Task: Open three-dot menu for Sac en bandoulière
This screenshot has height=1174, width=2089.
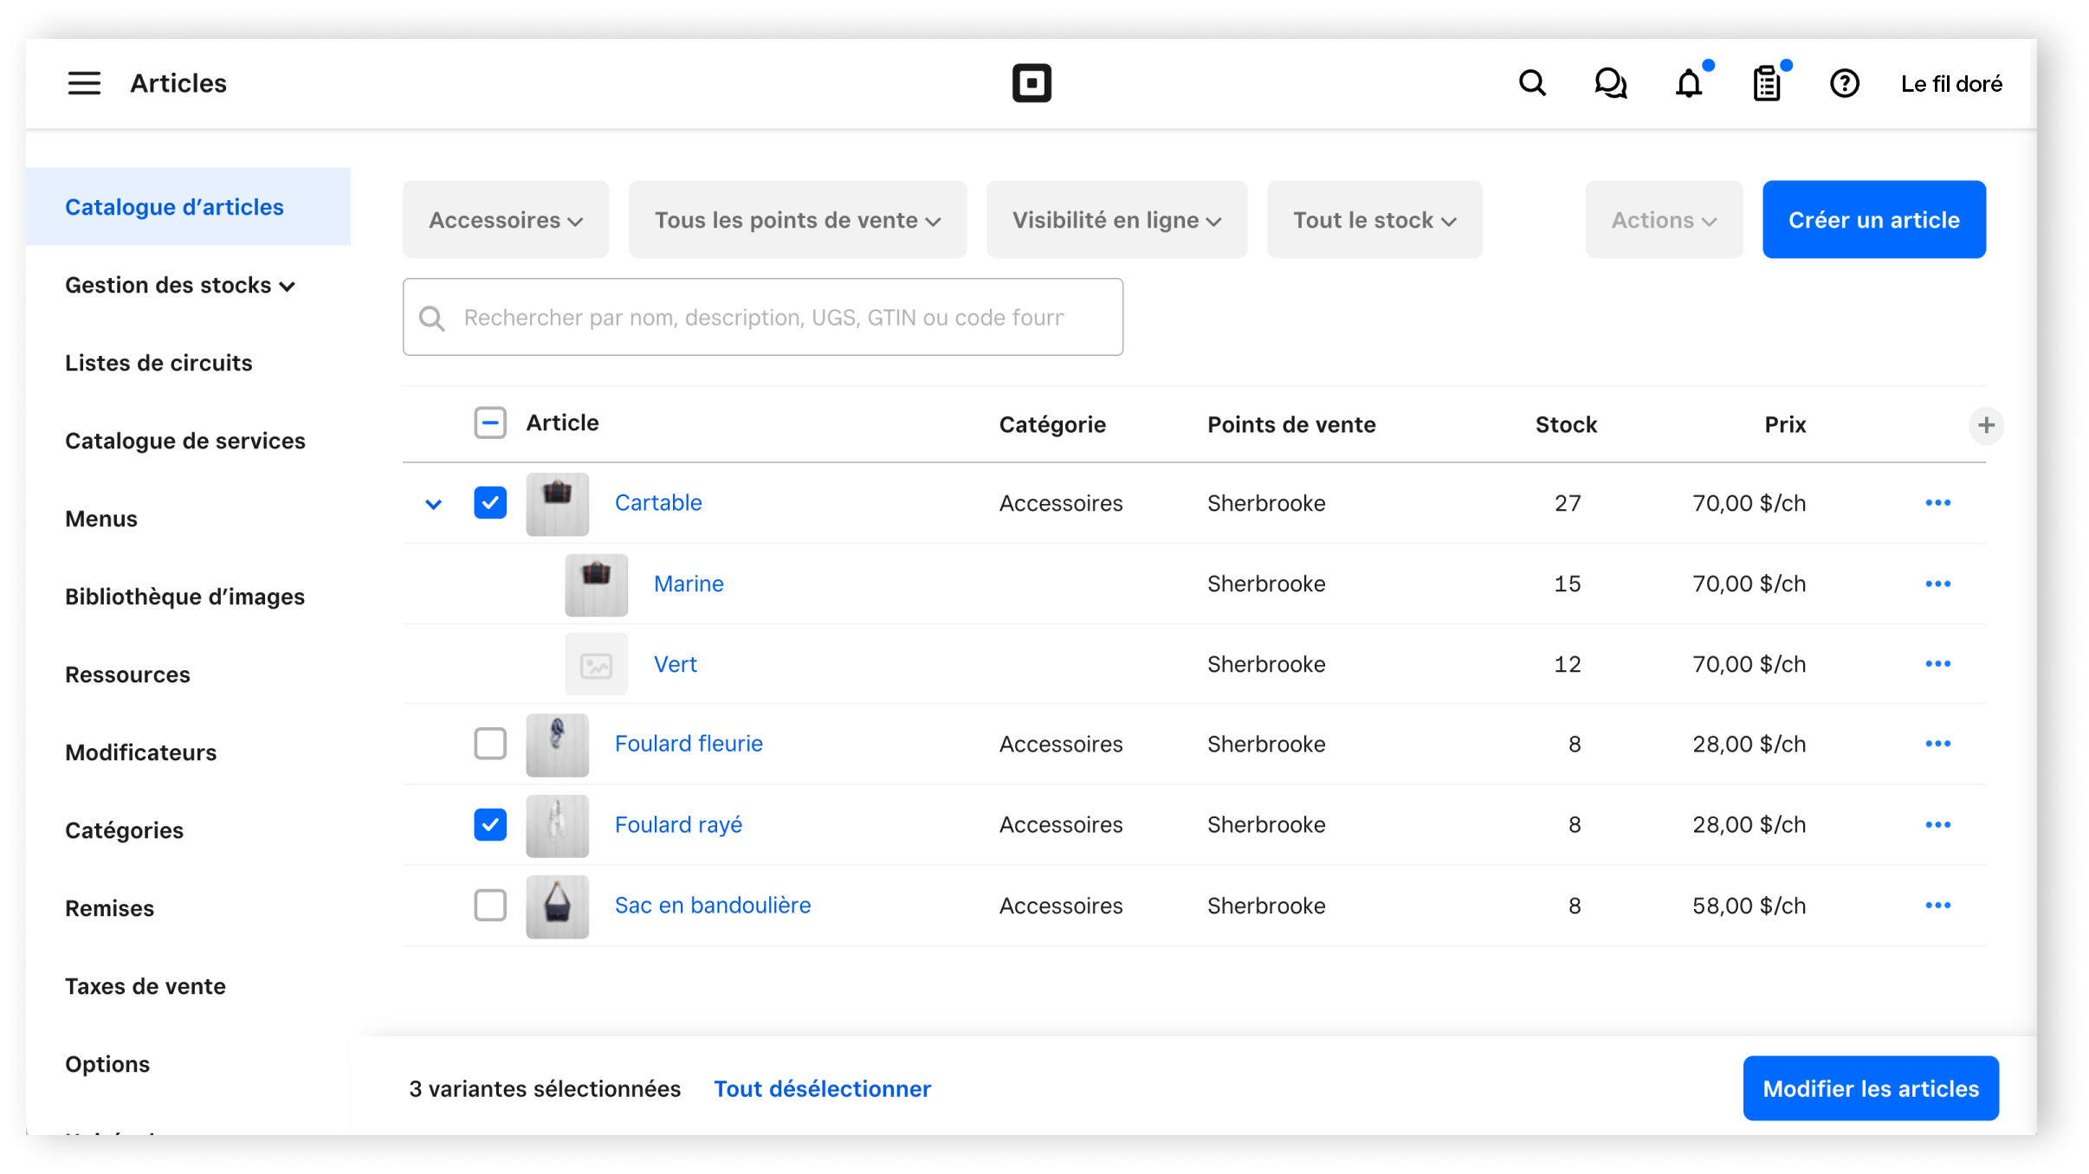Action: [x=1937, y=906]
